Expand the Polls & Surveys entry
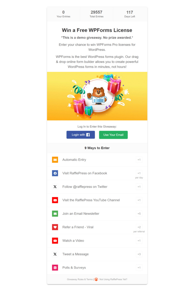The width and height of the screenshot is (191, 286). [97, 268]
